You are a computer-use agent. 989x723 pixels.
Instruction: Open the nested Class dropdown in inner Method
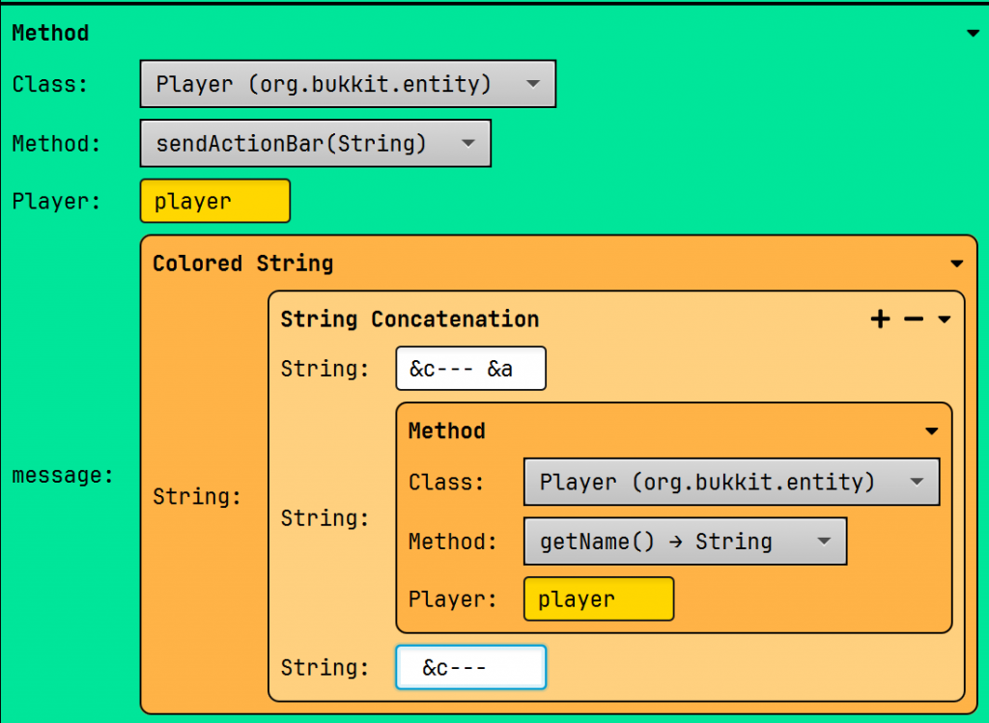coord(731,482)
